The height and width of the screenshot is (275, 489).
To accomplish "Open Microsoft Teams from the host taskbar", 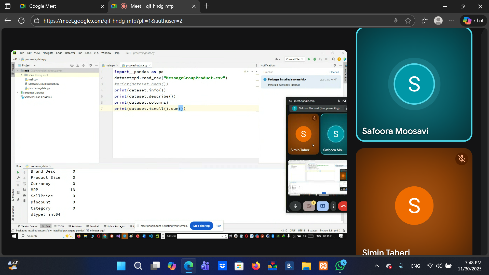I will 205,266.
